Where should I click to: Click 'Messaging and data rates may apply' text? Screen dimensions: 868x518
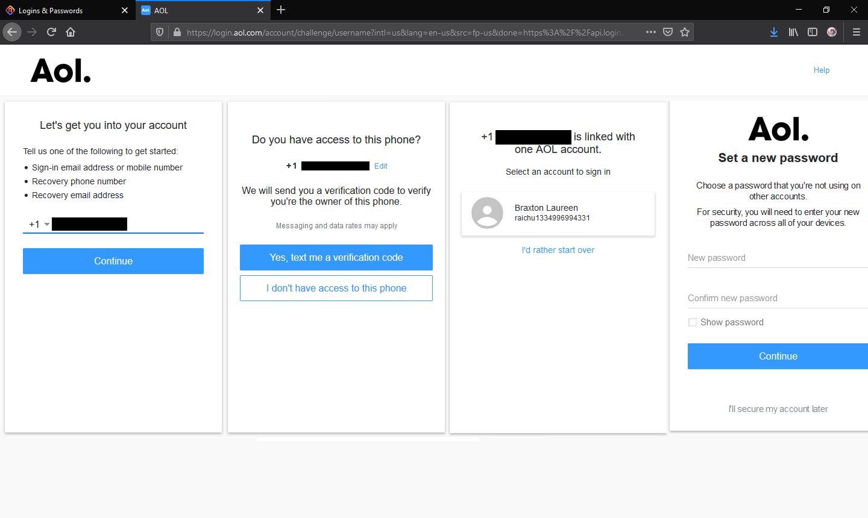336,226
